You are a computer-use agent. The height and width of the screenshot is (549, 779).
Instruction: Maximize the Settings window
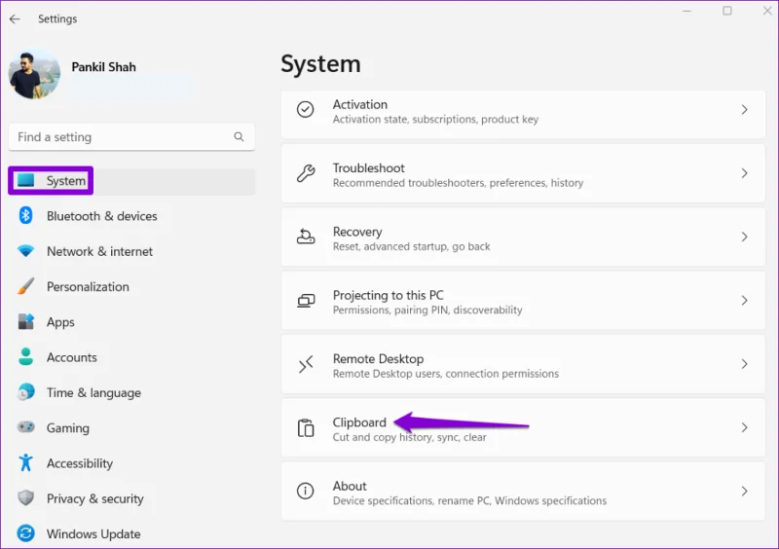[727, 11]
